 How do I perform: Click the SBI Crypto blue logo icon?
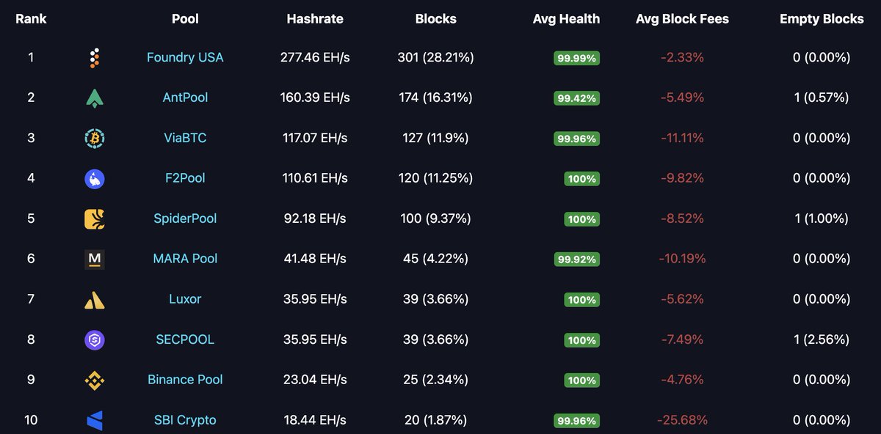tap(94, 420)
